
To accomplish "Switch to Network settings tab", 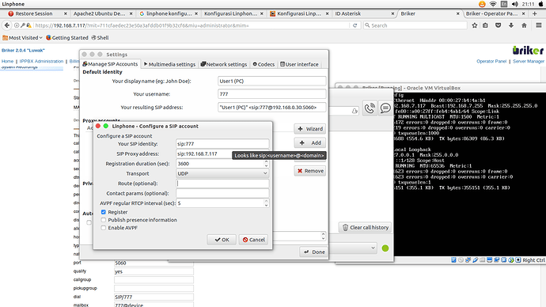I will (x=224, y=64).
